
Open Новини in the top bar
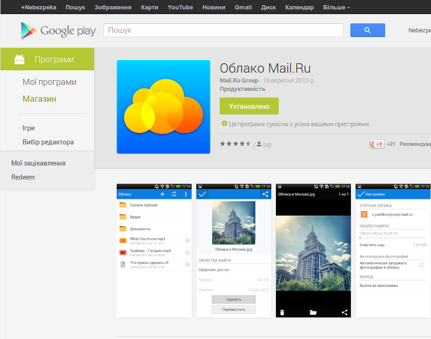point(214,8)
